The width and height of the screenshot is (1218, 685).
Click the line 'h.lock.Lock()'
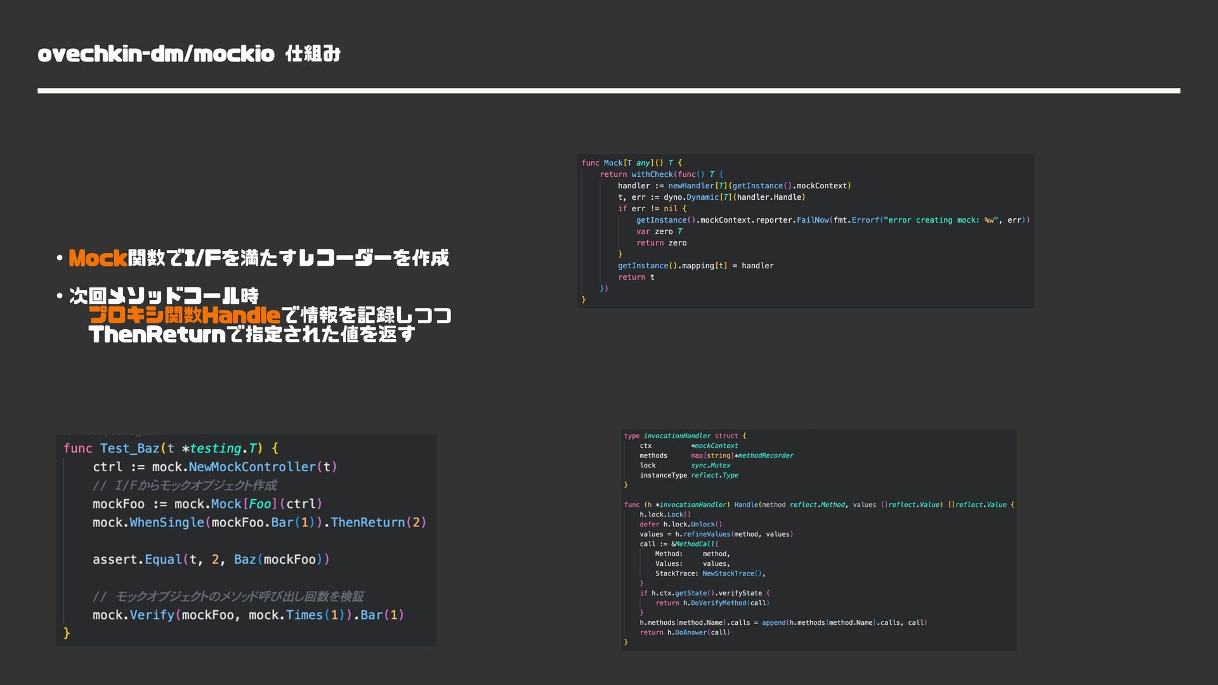[665, 514]
